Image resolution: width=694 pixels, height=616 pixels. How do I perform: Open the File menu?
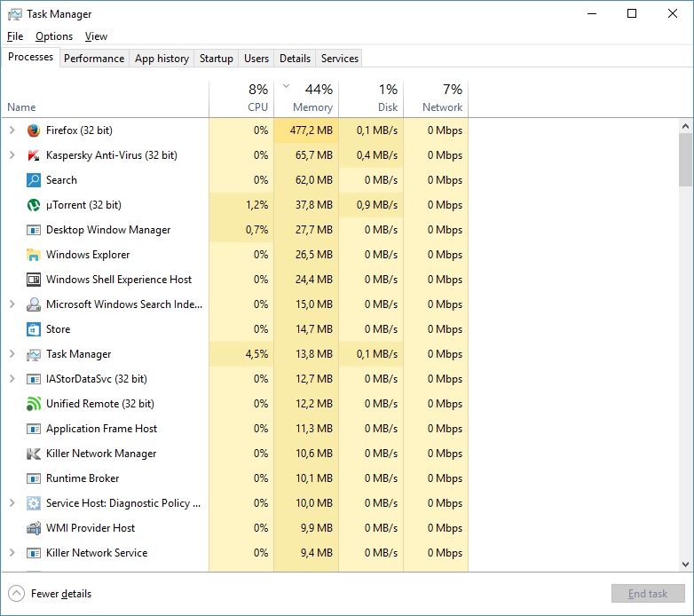15,36
